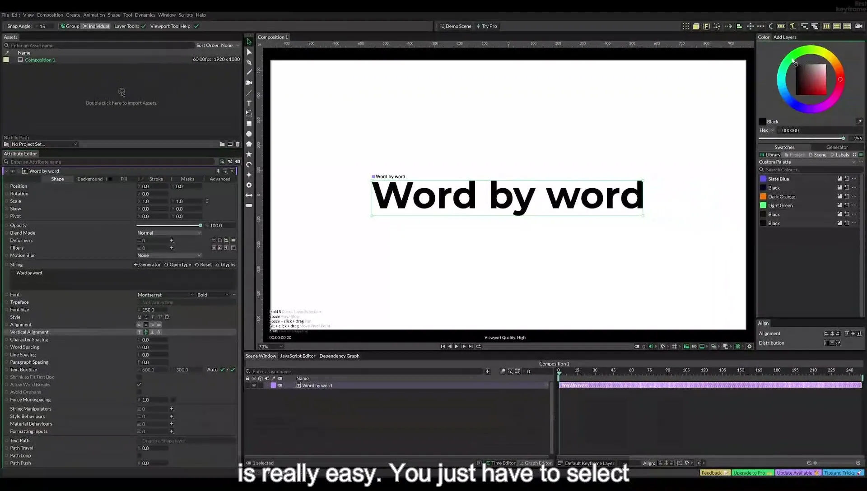Uncheck Allow Word Breaks

[x=139, y=384]
